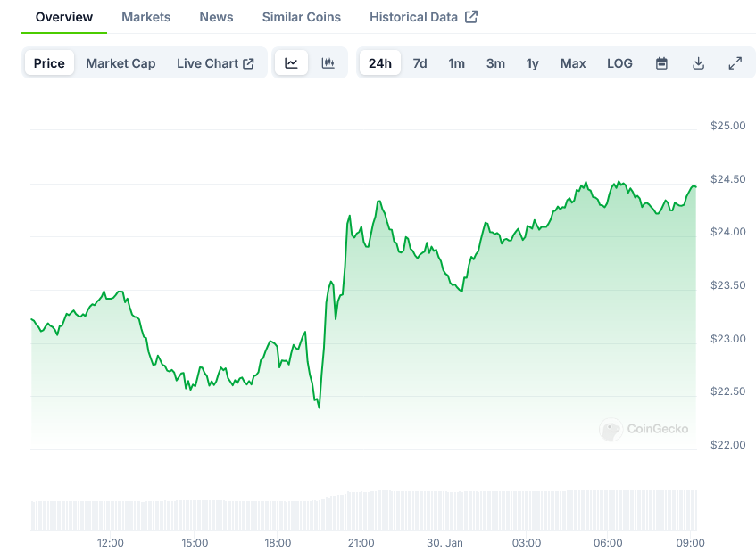Change range to 3m
Viewport: 756px width, 560px height.
[495, 63]
